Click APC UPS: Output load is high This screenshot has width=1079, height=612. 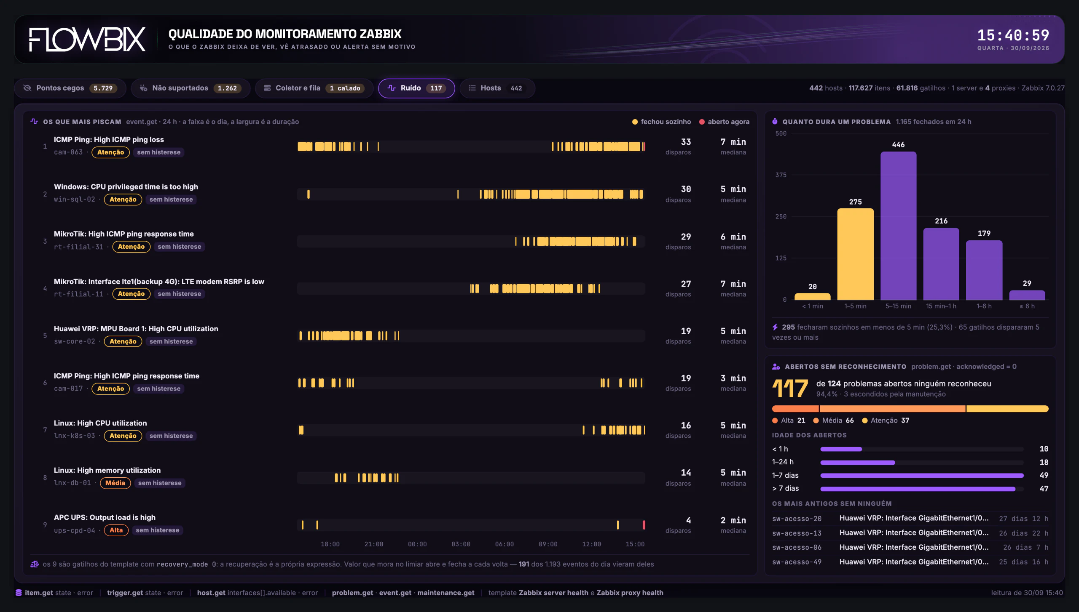[105, 517]
